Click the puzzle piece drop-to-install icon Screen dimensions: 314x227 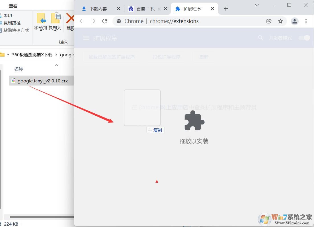[x=194, y=122]
